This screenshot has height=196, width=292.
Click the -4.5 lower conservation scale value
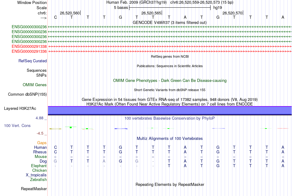tap(40, 133)
